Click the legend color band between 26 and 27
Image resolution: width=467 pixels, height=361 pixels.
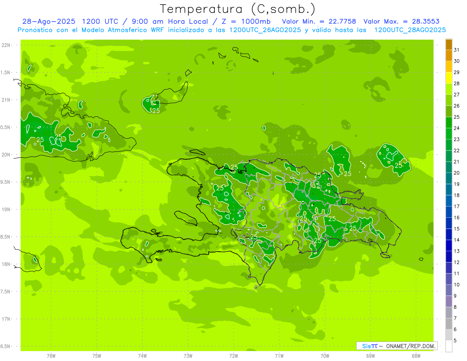pyautogui.click(x=449, y=100)
